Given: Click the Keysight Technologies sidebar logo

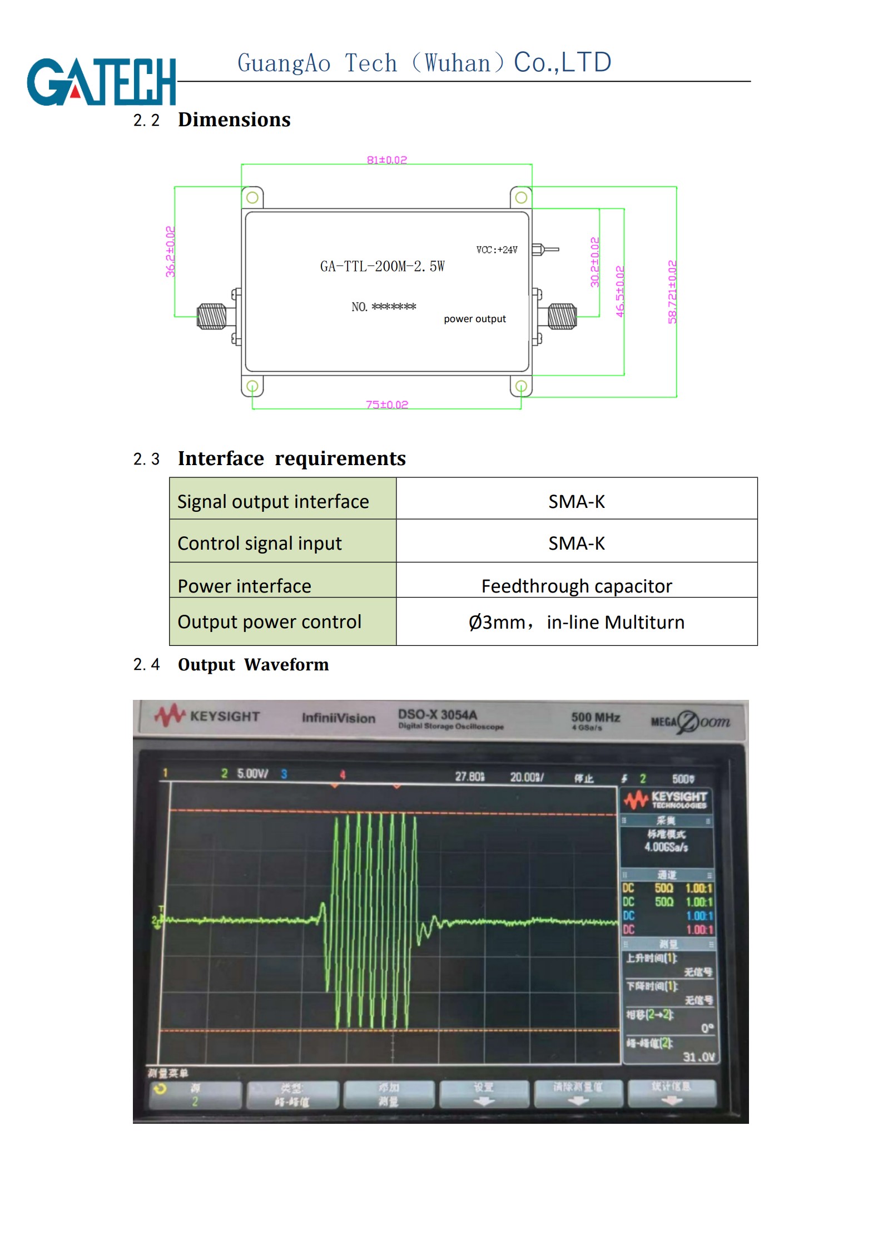Looking at the screenshot, I should point(666,800).
